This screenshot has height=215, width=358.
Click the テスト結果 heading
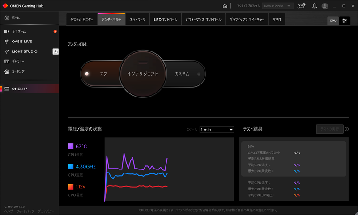click(253, 129)
